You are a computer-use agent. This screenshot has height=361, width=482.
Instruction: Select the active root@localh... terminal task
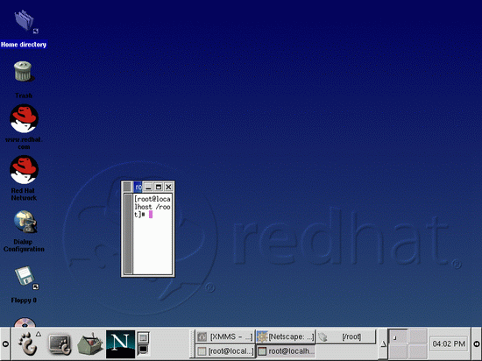click(x=286, y=350)
